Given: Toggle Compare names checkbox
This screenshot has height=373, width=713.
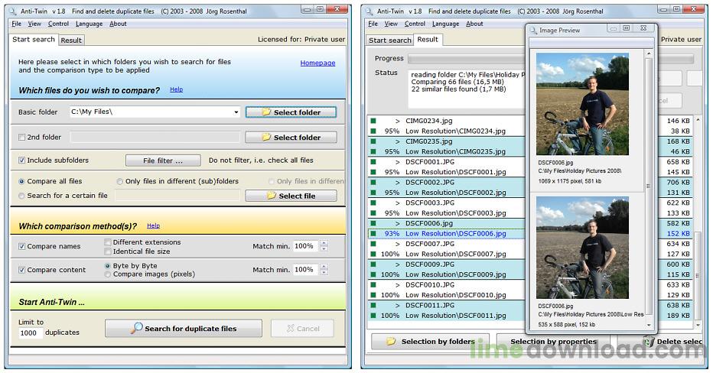Looking at the screenshot, I should (21, 246).
